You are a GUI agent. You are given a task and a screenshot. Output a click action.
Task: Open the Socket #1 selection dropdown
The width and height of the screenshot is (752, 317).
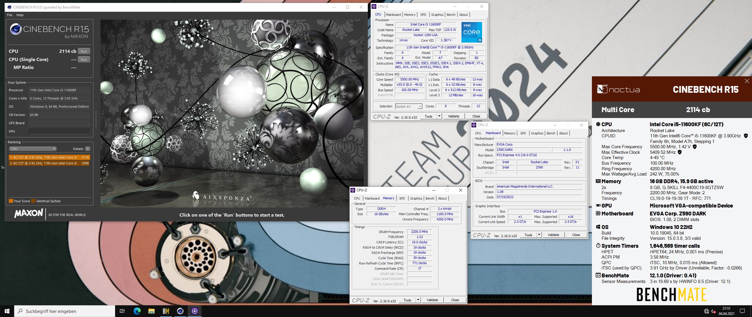(x=409, y=107)
